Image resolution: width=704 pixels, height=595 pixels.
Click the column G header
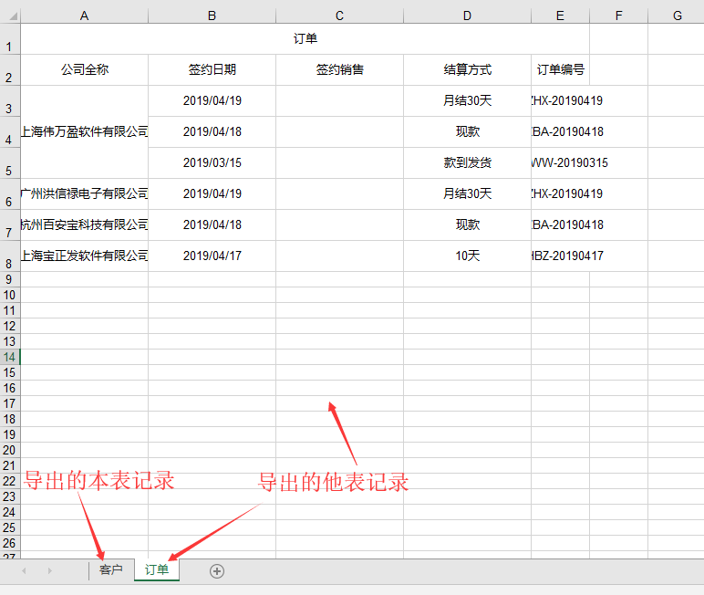[677, 16]
